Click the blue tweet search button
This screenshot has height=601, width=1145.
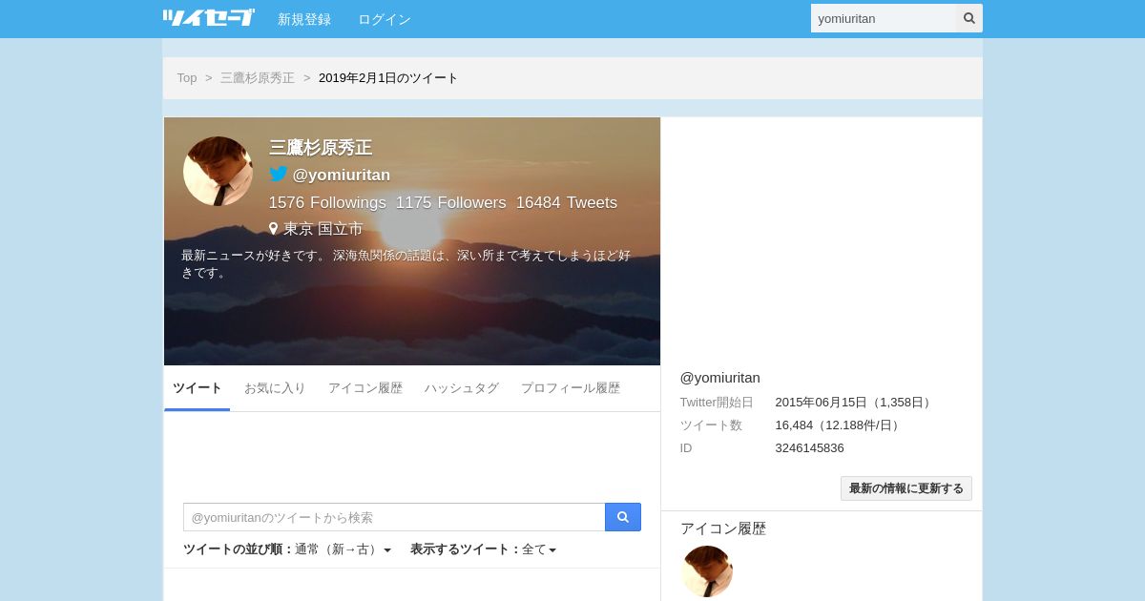coord(623,517)
